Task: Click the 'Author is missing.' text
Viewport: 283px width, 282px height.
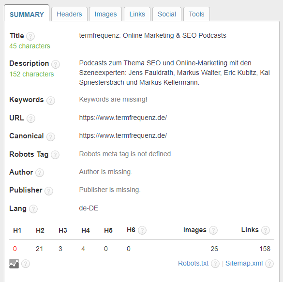Action: [105, 172]
